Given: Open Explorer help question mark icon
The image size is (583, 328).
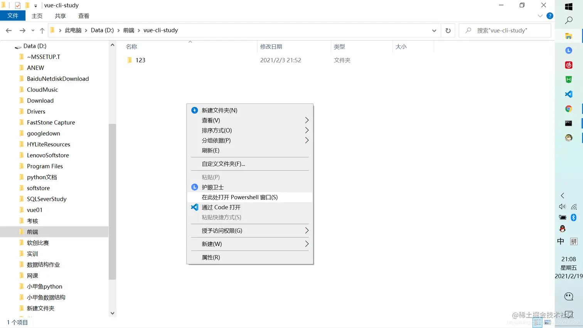Looking at the screenshot, I should (550, 16).
